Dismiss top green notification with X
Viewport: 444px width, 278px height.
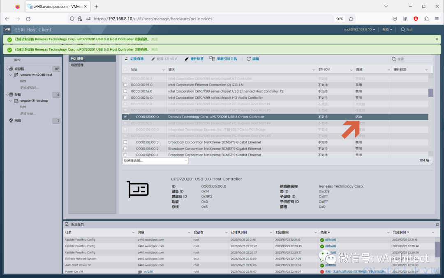[x=437, y=39]
